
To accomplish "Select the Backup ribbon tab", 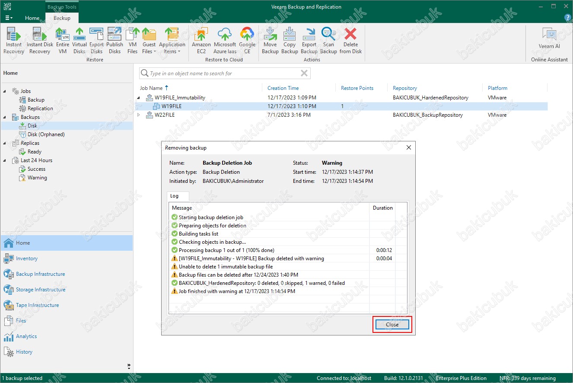I will pyautogui.click(x=62, y=18).
